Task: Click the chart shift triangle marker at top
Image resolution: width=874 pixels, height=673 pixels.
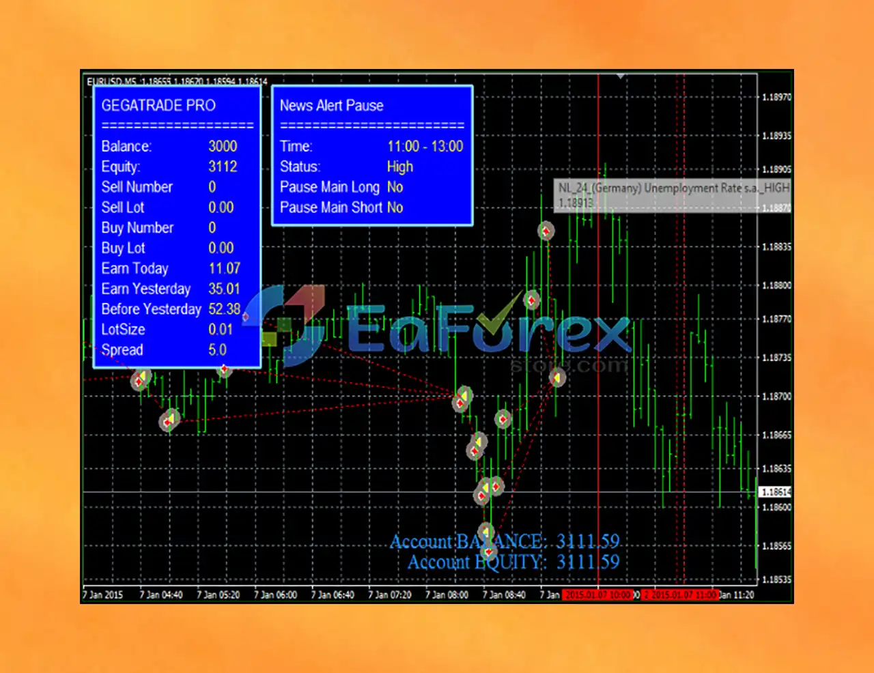Action: coord(620,76)
